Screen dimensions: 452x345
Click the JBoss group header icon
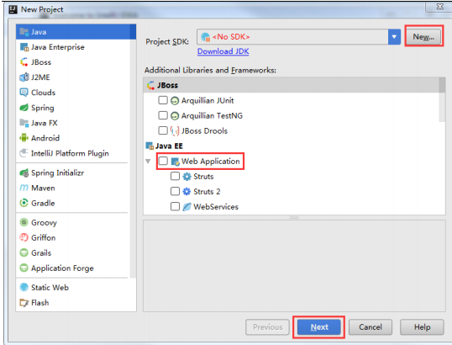point(150,86)
